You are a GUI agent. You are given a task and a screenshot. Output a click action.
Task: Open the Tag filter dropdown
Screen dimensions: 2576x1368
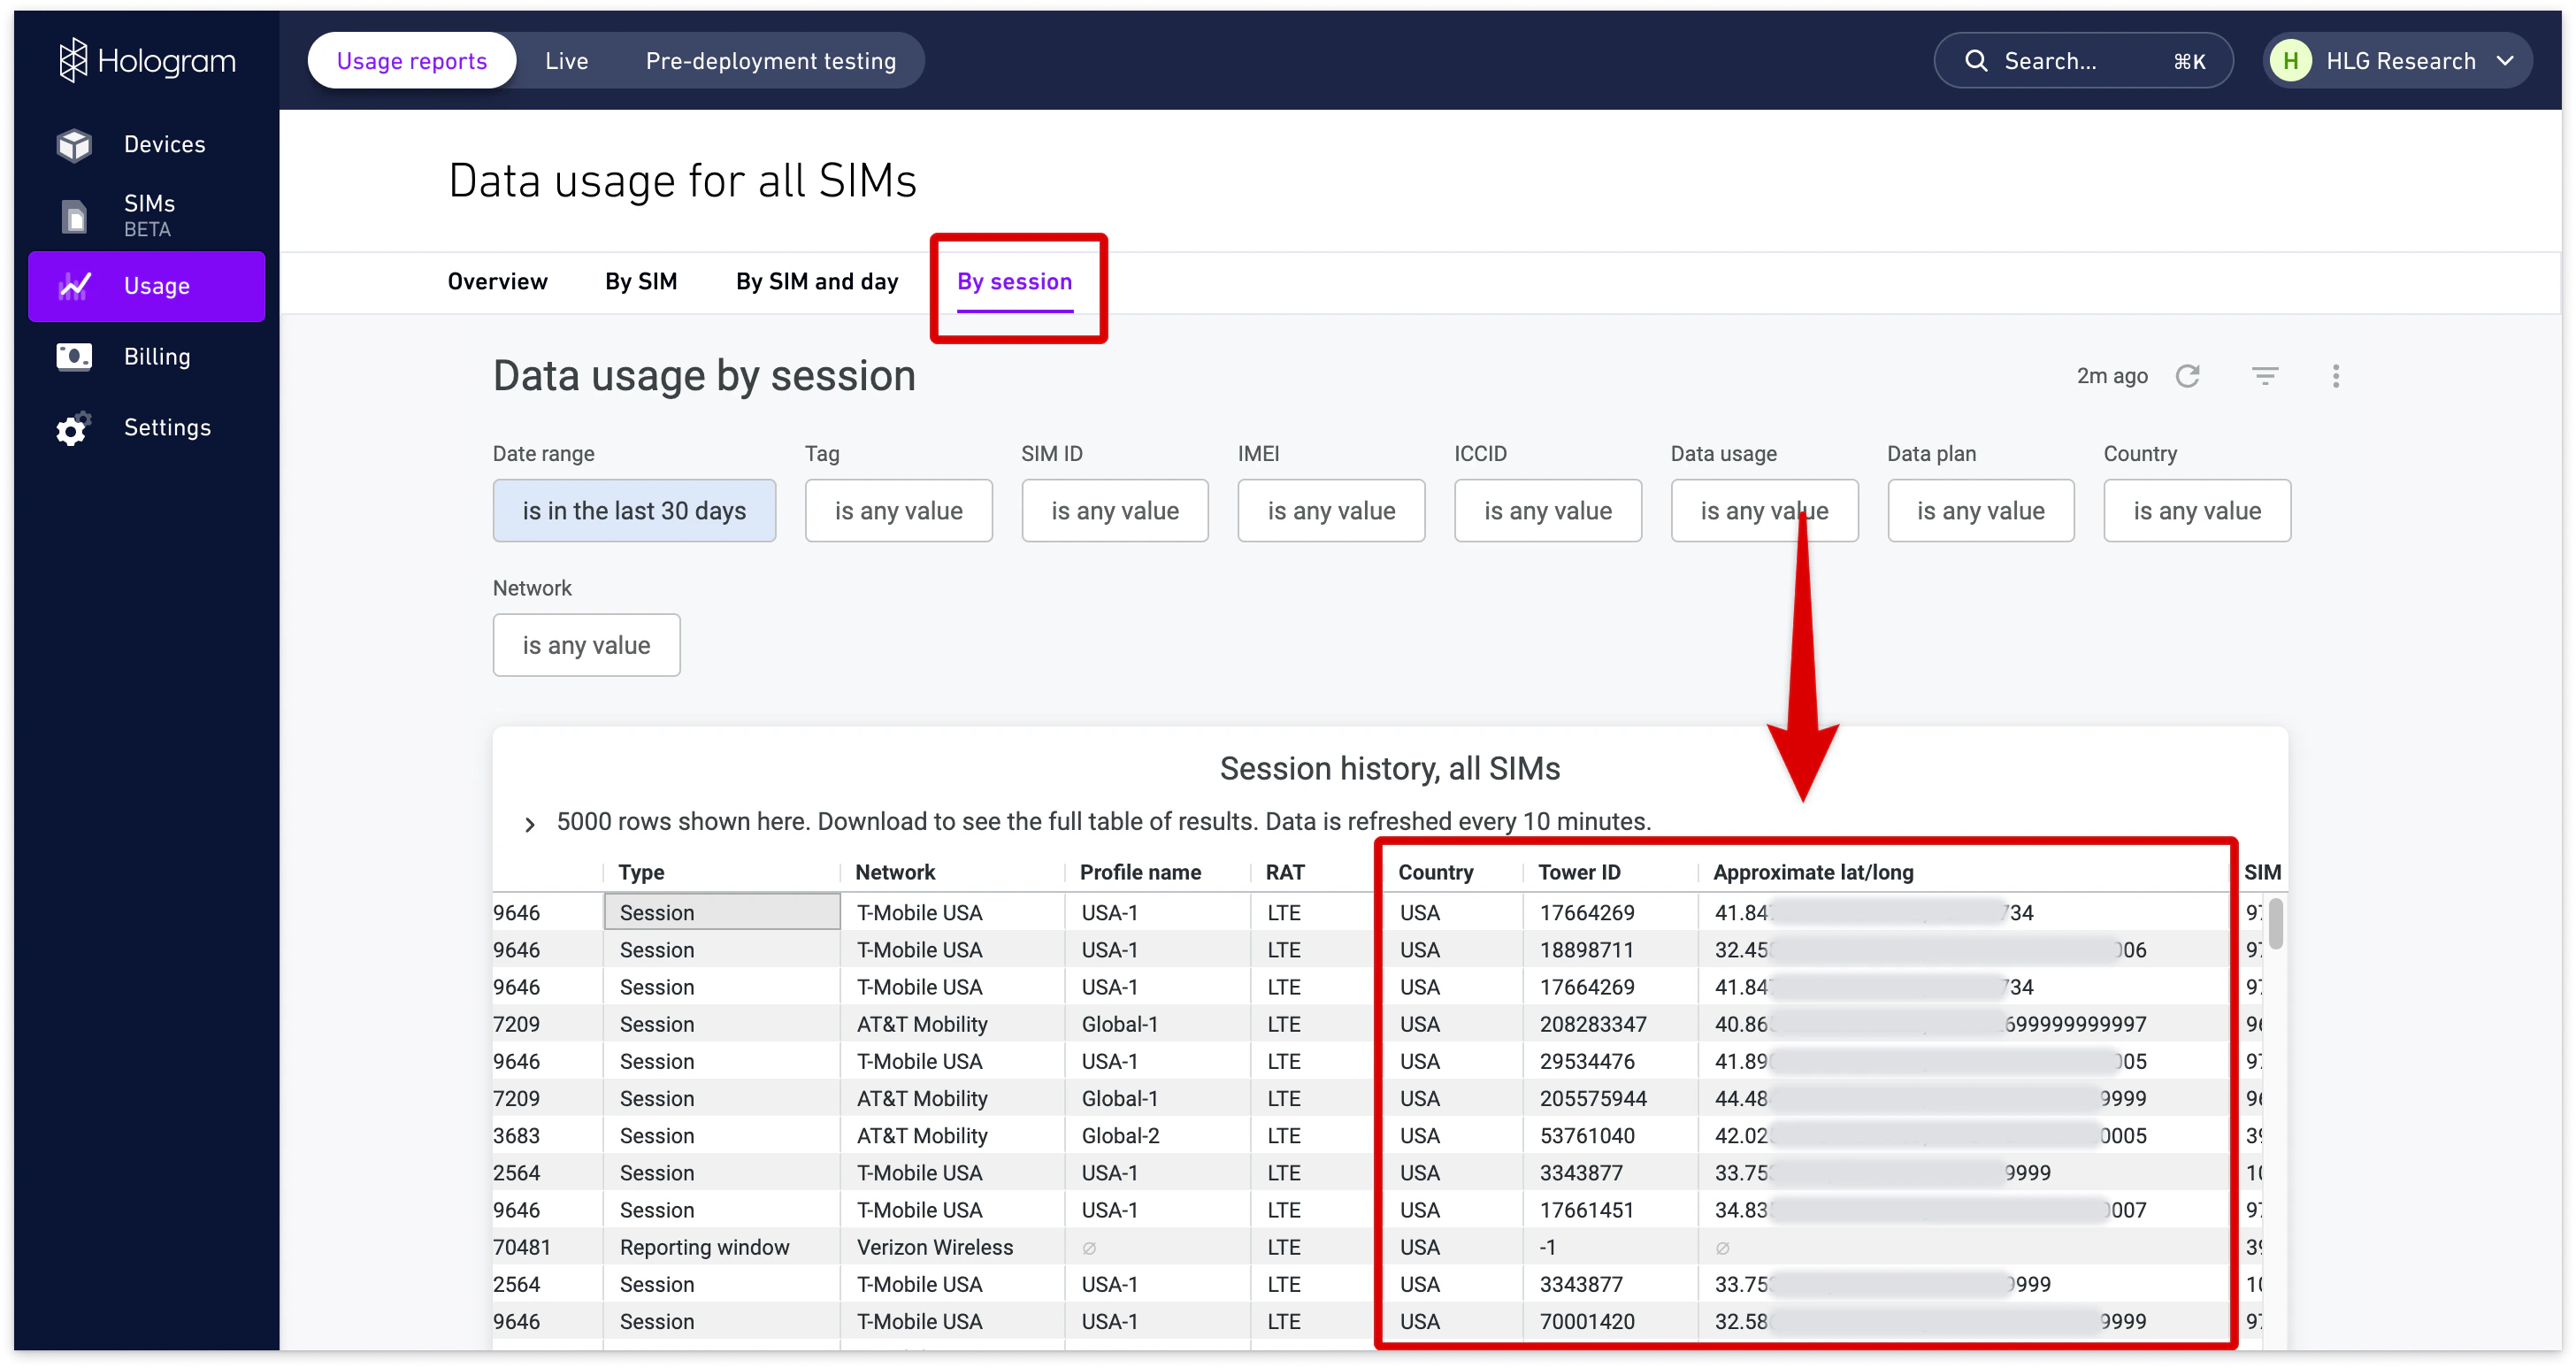point(898,511)
